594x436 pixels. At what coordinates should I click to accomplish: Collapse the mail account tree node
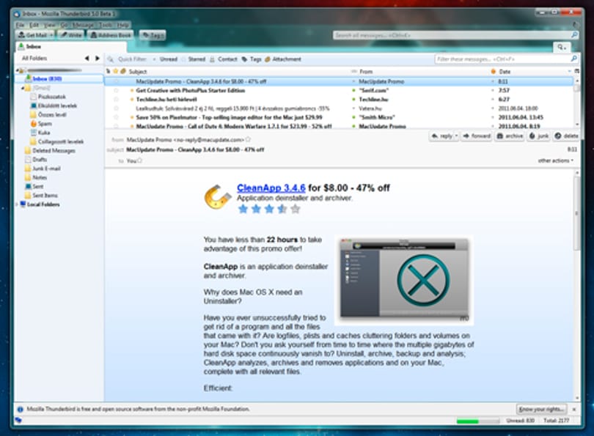[18, 70]
